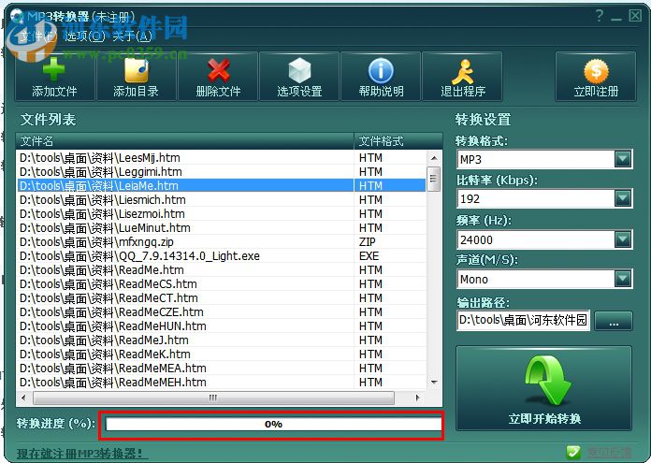Image resolution: width=651 pixels, height=463 pixels.
Task: Open 帮助说明 blue info icon
Action: 381,70
